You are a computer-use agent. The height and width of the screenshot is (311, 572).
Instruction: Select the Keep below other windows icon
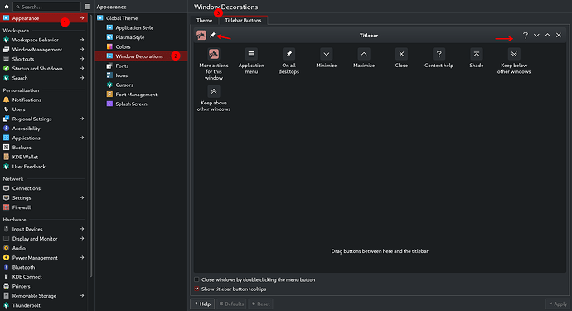[x=514, y=54]
